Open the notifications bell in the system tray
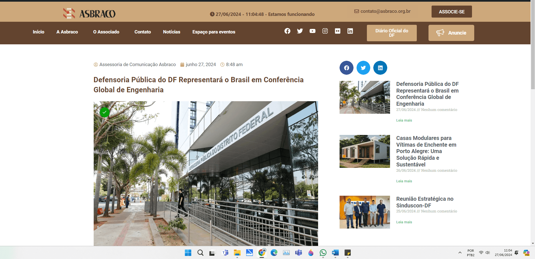 point(517,253)
